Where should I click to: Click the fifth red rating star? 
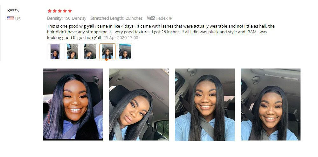[70, 11]
